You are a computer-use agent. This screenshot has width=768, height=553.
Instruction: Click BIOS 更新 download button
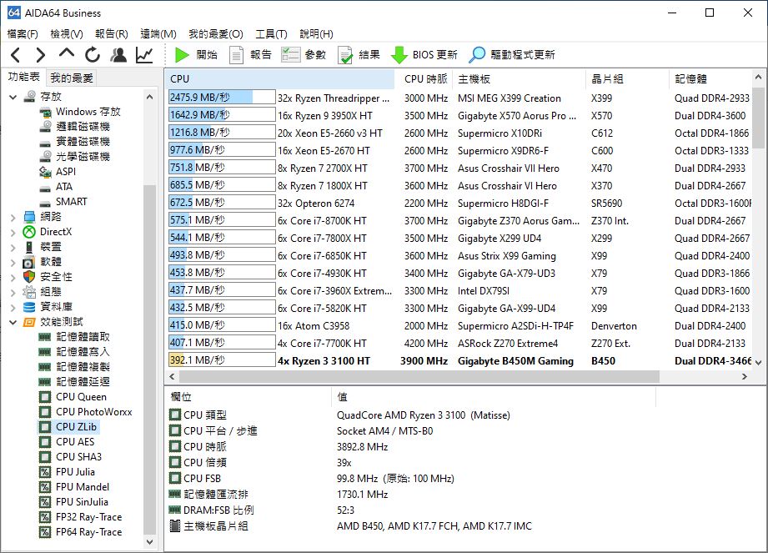point(424,55)
